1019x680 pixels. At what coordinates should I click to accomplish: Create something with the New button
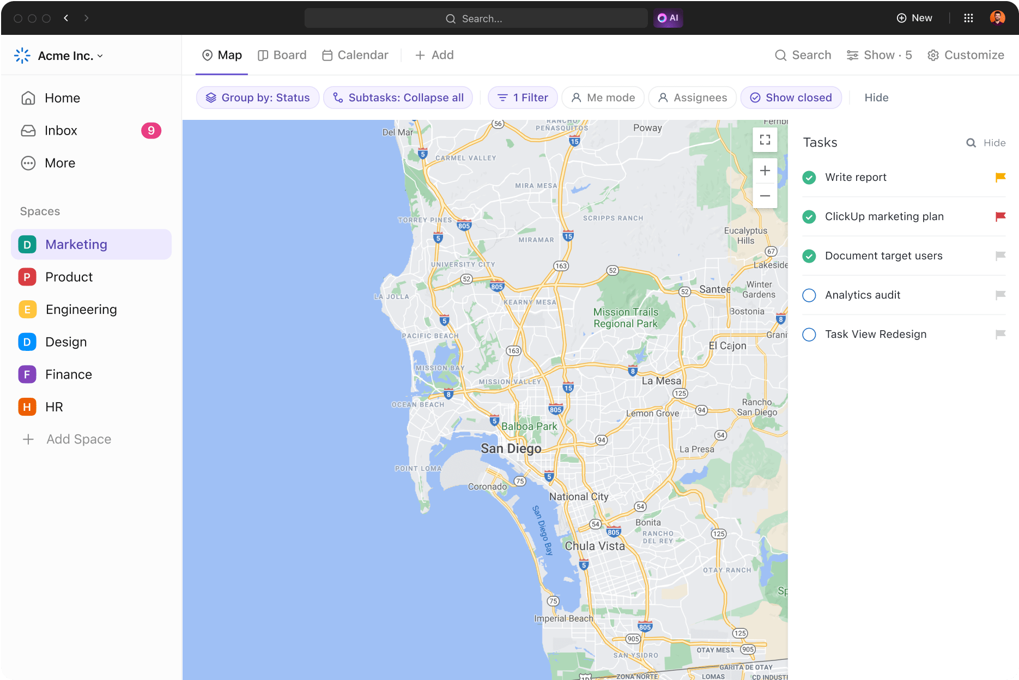click(x=914, y=17)
